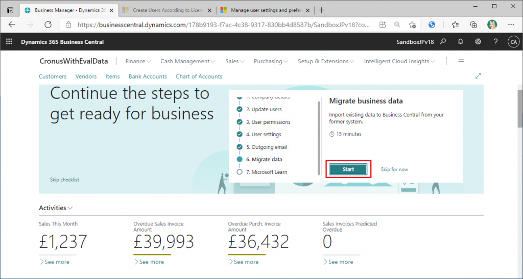523x279 pixels.
Task: Click Start to migrate business data
Action: tap(348, 169)
